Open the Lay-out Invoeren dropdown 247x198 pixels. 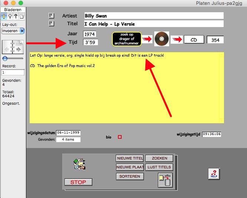point(13,31)
